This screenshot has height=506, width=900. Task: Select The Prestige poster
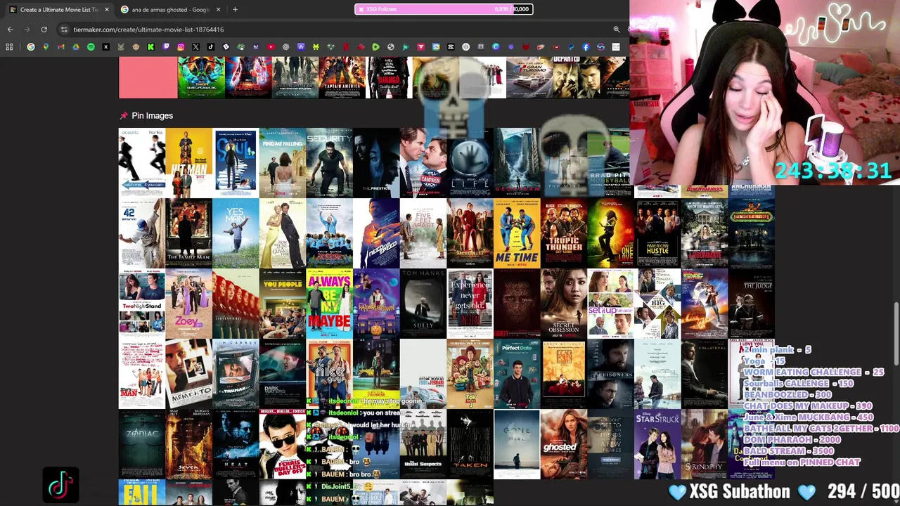point(376,162)
